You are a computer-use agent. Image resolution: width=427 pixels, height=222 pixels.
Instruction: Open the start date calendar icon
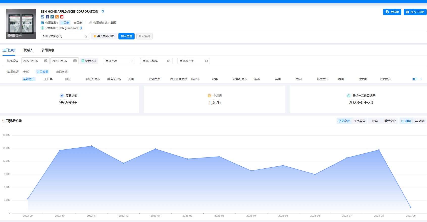point(46,61)
